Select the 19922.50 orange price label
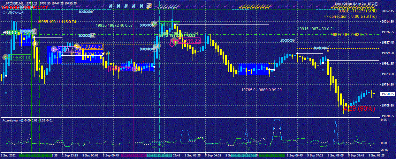This screenshot has width=396, height=159. tap(93, 47)
